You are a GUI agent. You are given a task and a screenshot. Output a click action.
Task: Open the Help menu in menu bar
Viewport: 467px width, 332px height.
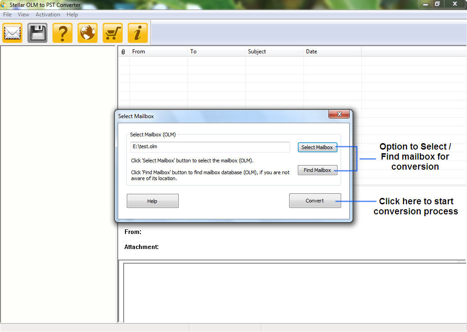pyautogui.click(x=72, y=14)
